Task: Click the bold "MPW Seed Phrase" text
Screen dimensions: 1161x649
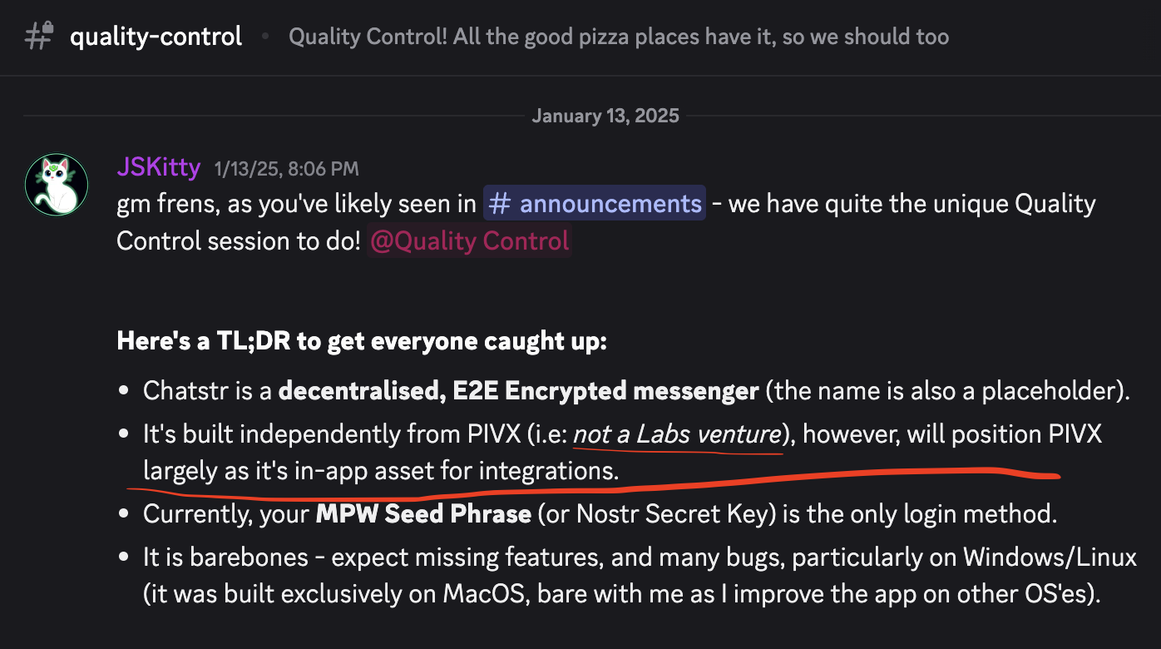Action: 422,513
